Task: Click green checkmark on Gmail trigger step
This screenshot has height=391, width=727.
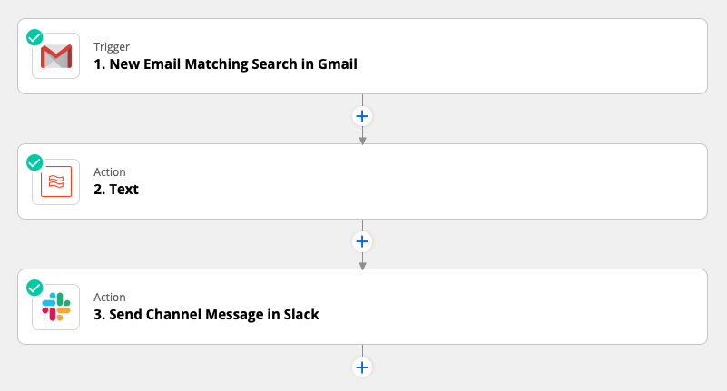Action: click(34, 37)
